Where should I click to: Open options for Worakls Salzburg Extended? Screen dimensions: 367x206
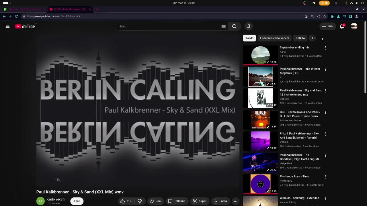click(325, 198)
